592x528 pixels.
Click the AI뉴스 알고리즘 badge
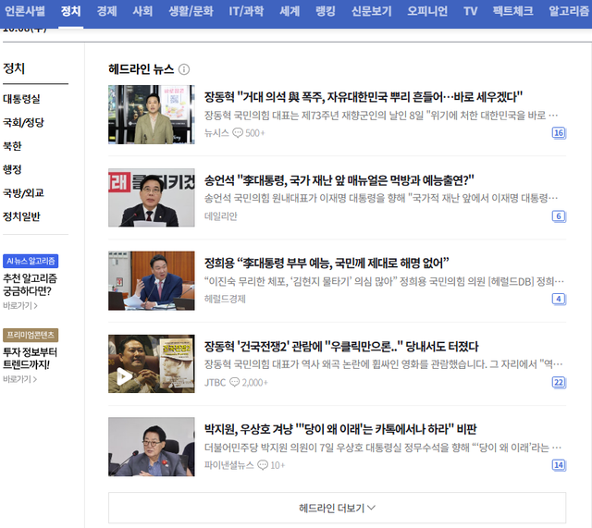coord(31,261)
